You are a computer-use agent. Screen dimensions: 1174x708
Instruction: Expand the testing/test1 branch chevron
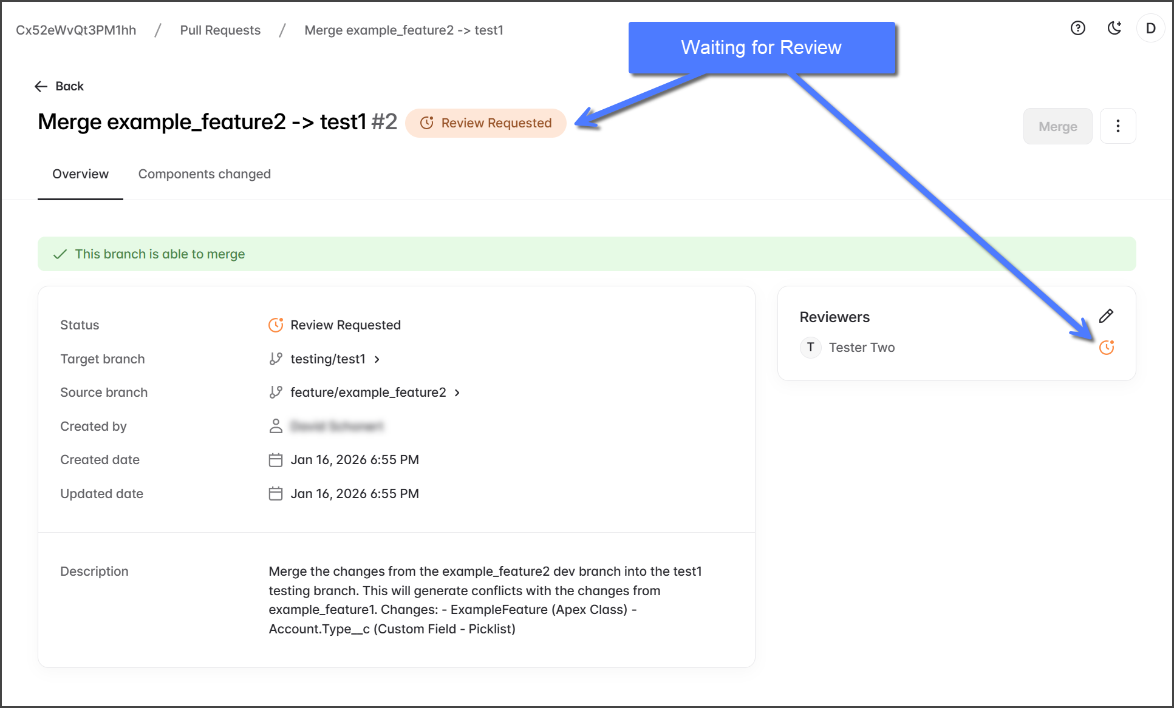[377, 359]
